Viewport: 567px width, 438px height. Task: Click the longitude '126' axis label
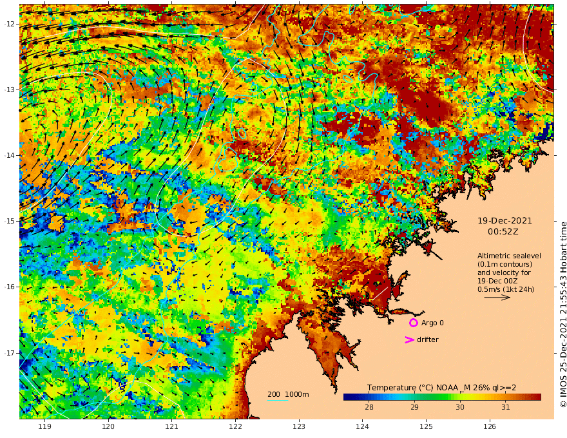pos(490,426)
